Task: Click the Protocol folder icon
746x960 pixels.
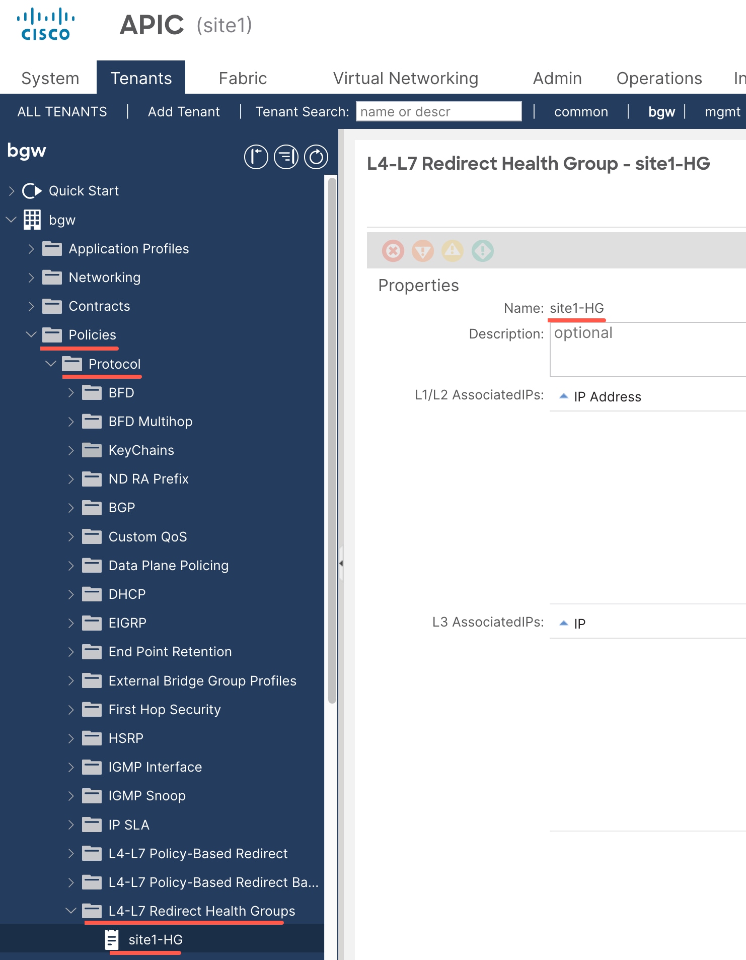Action: point(72,364)
